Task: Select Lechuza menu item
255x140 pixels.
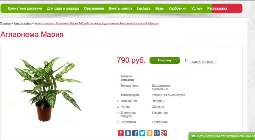Action: (x=144, y=8)
